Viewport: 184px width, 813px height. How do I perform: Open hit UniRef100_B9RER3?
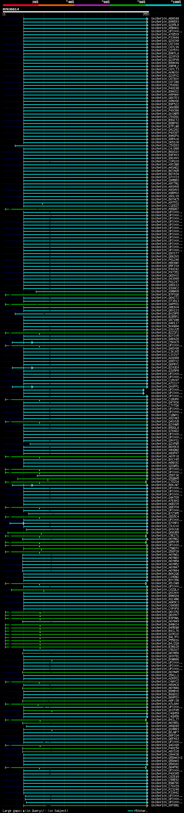[x=165, y=22]
